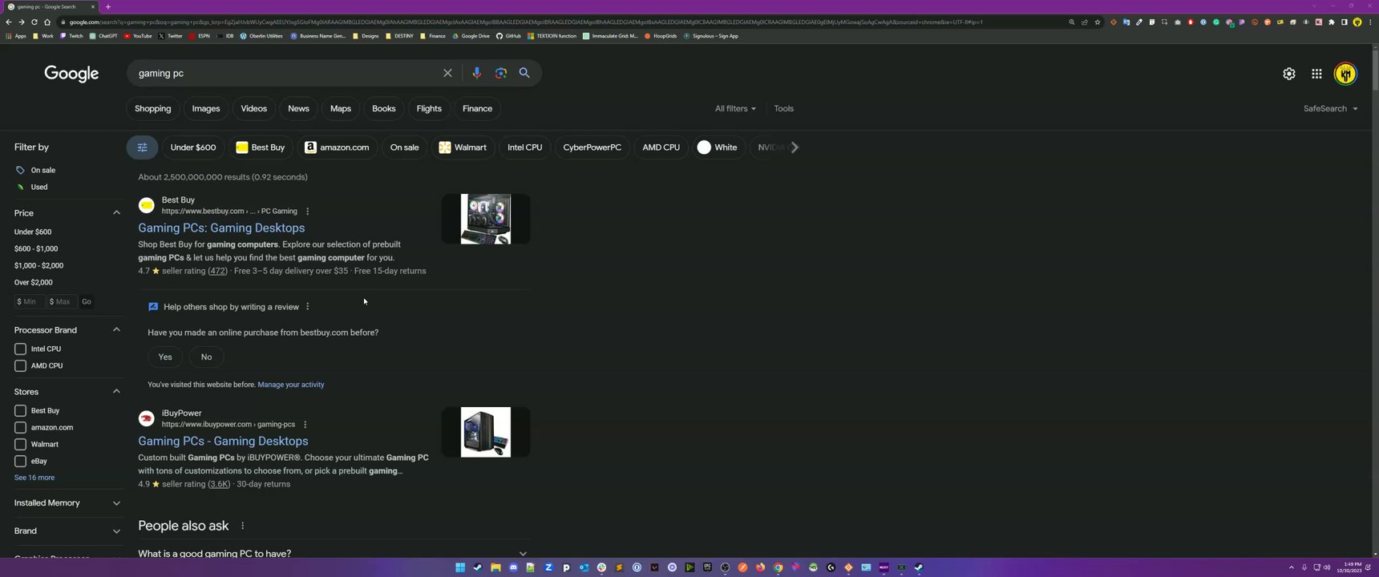Open File Explorer from the taskbar
This screenshot has width=1379, height=577.
click(x=495, y=567)
